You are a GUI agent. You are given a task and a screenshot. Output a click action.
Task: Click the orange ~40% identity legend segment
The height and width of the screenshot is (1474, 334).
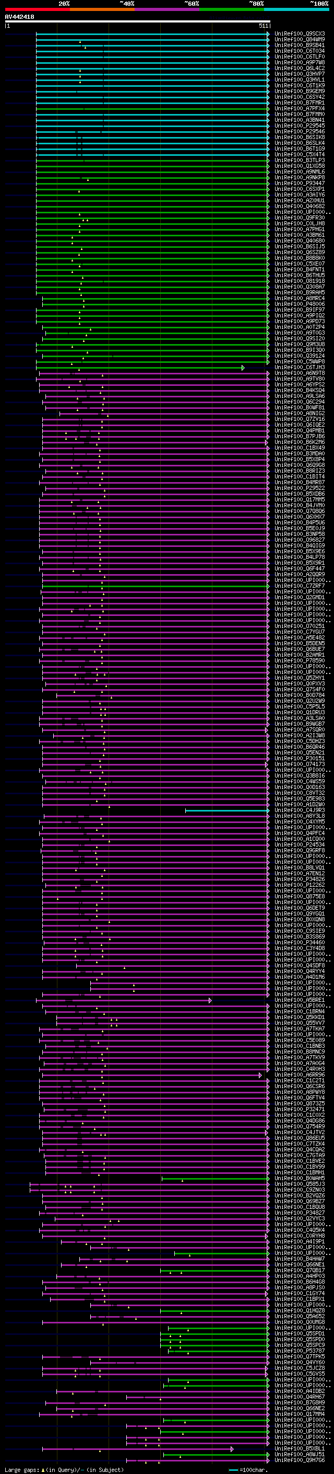[102, 9]
